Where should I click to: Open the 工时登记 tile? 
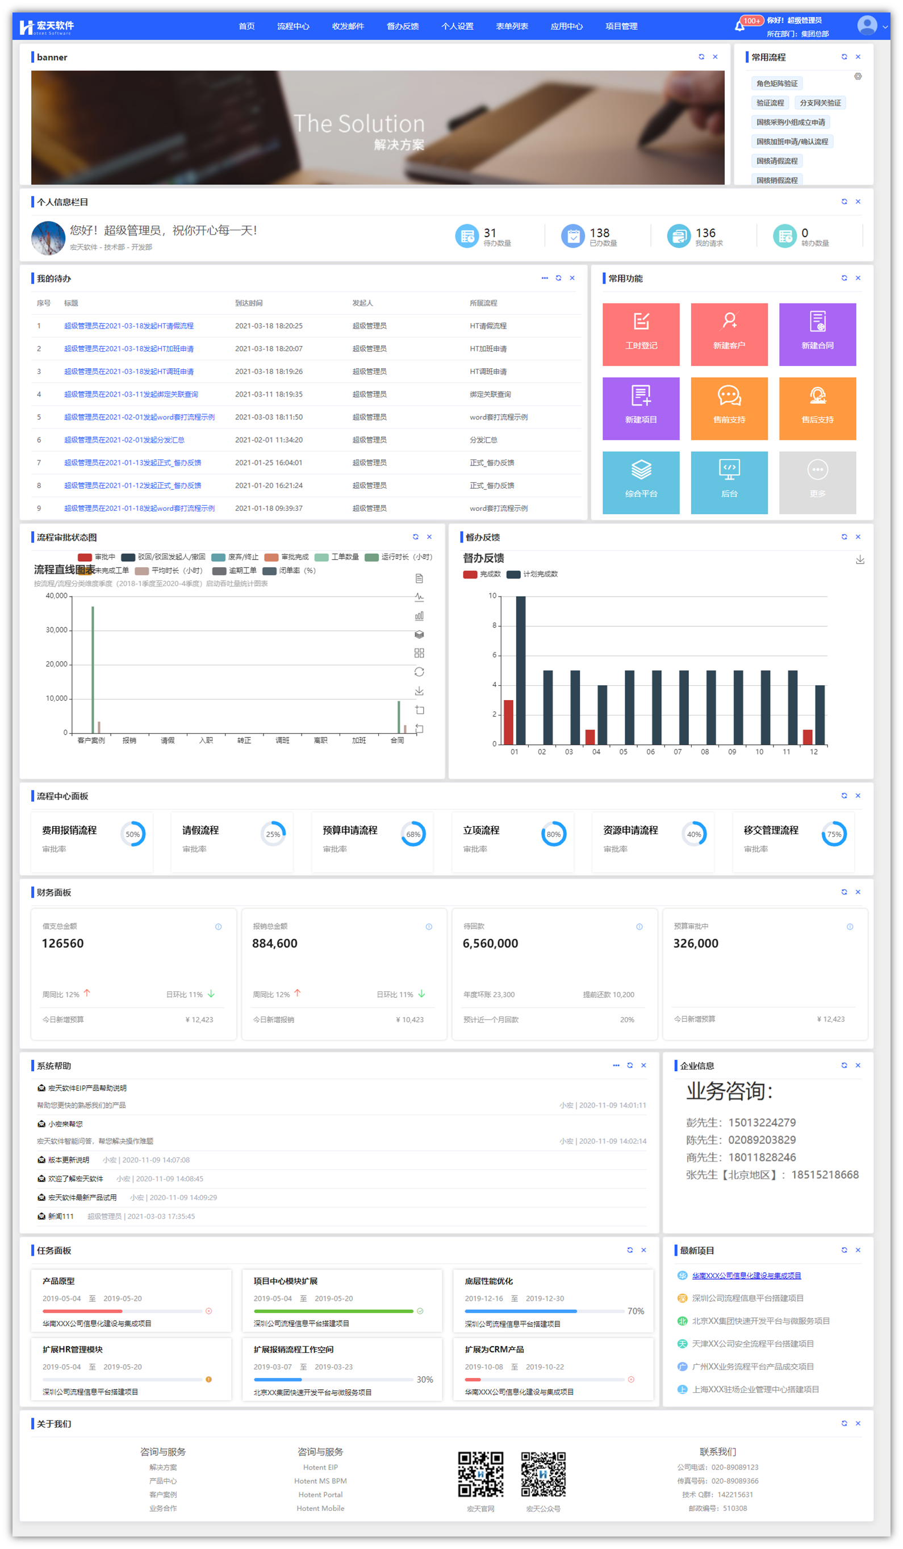tap(641, 334)
